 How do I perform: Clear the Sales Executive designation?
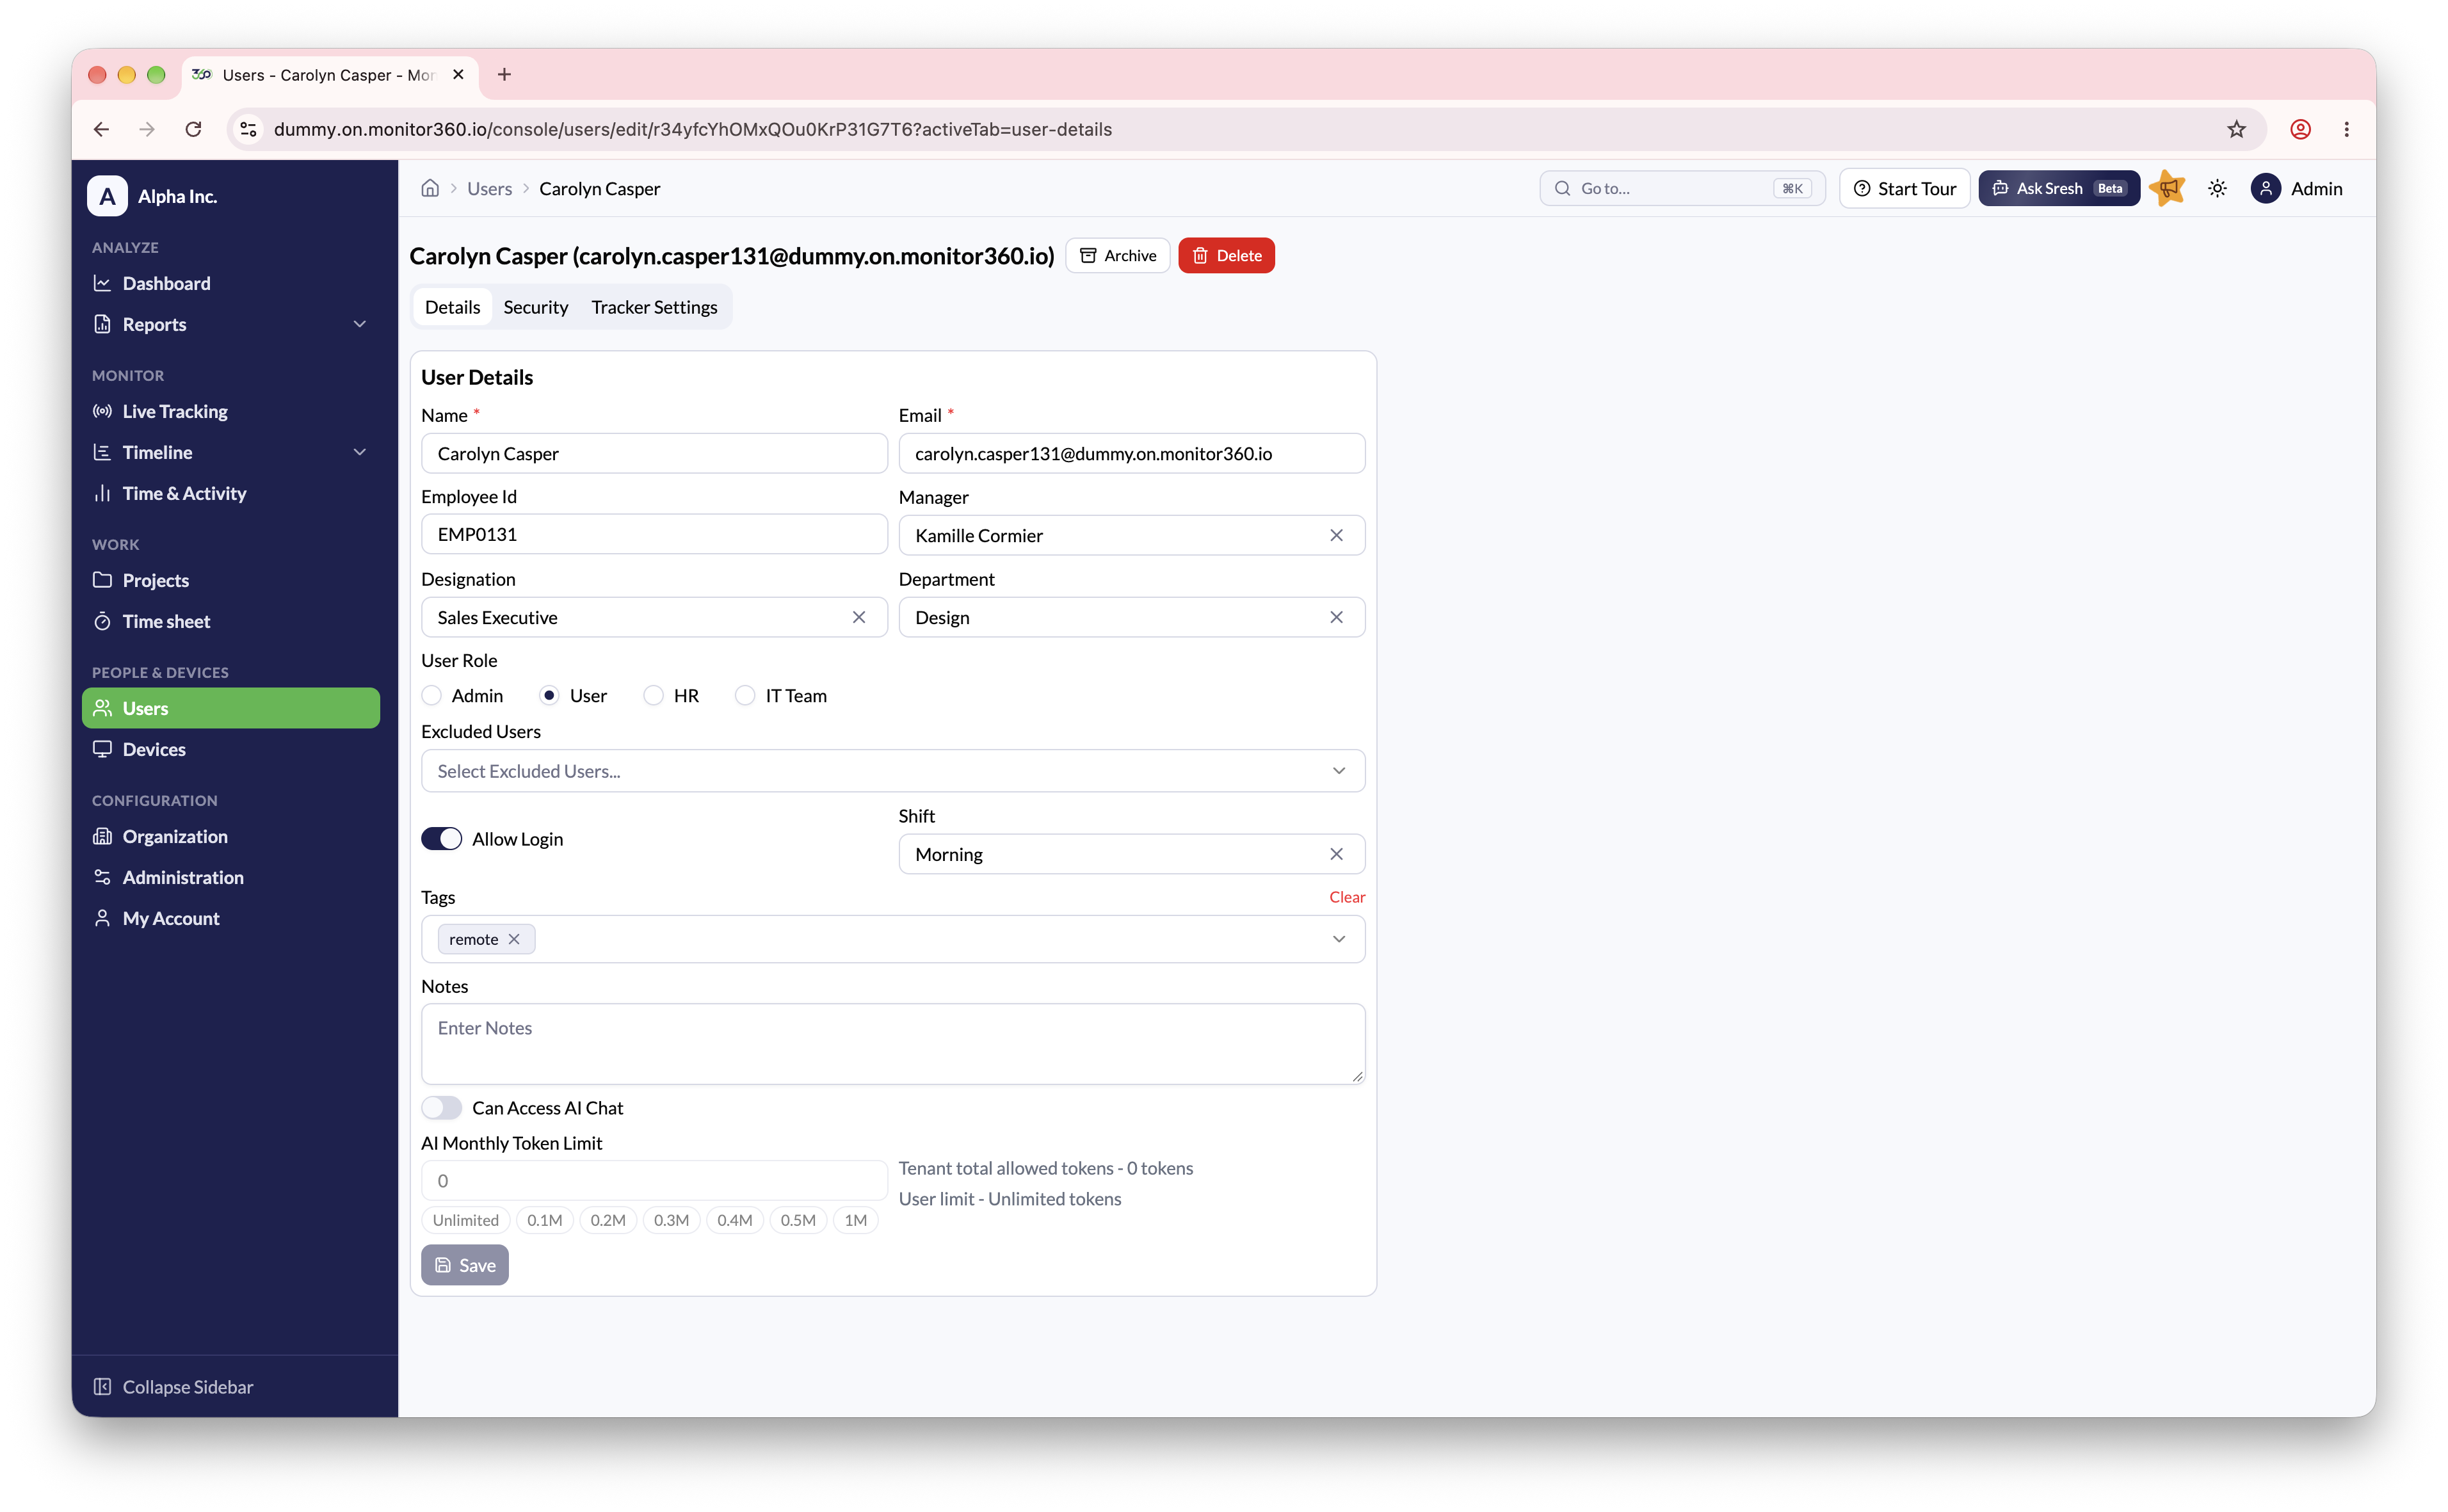[x=858, y=617]
